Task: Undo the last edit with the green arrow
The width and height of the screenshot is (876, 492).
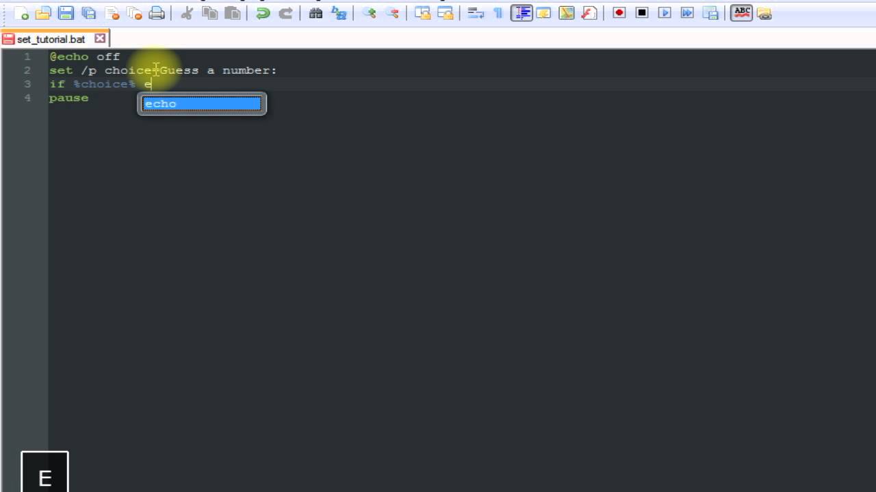Action: pos(263,13)
